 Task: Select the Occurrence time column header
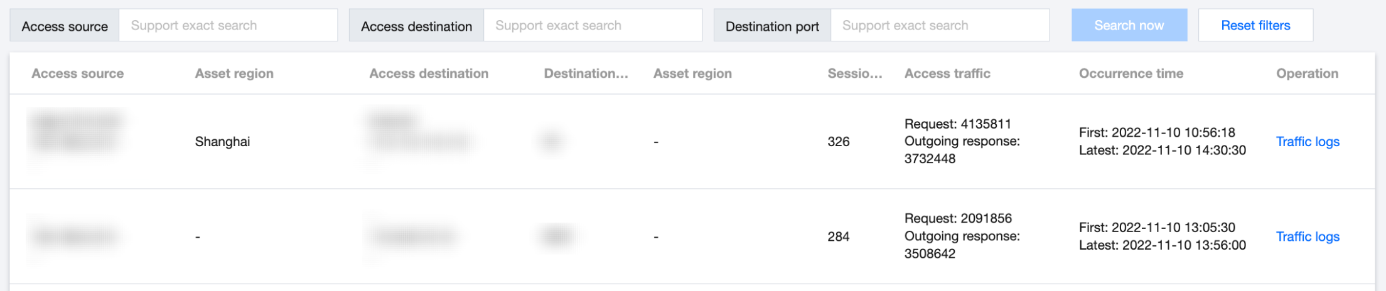tap(1131, 73)
